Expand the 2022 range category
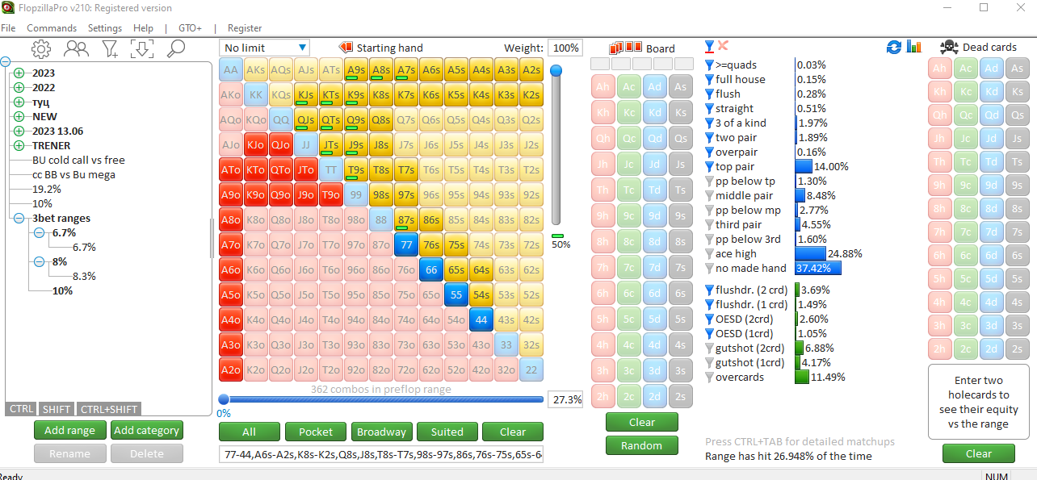The width and height of the screenshot is (1037, 480). [19, 88]
